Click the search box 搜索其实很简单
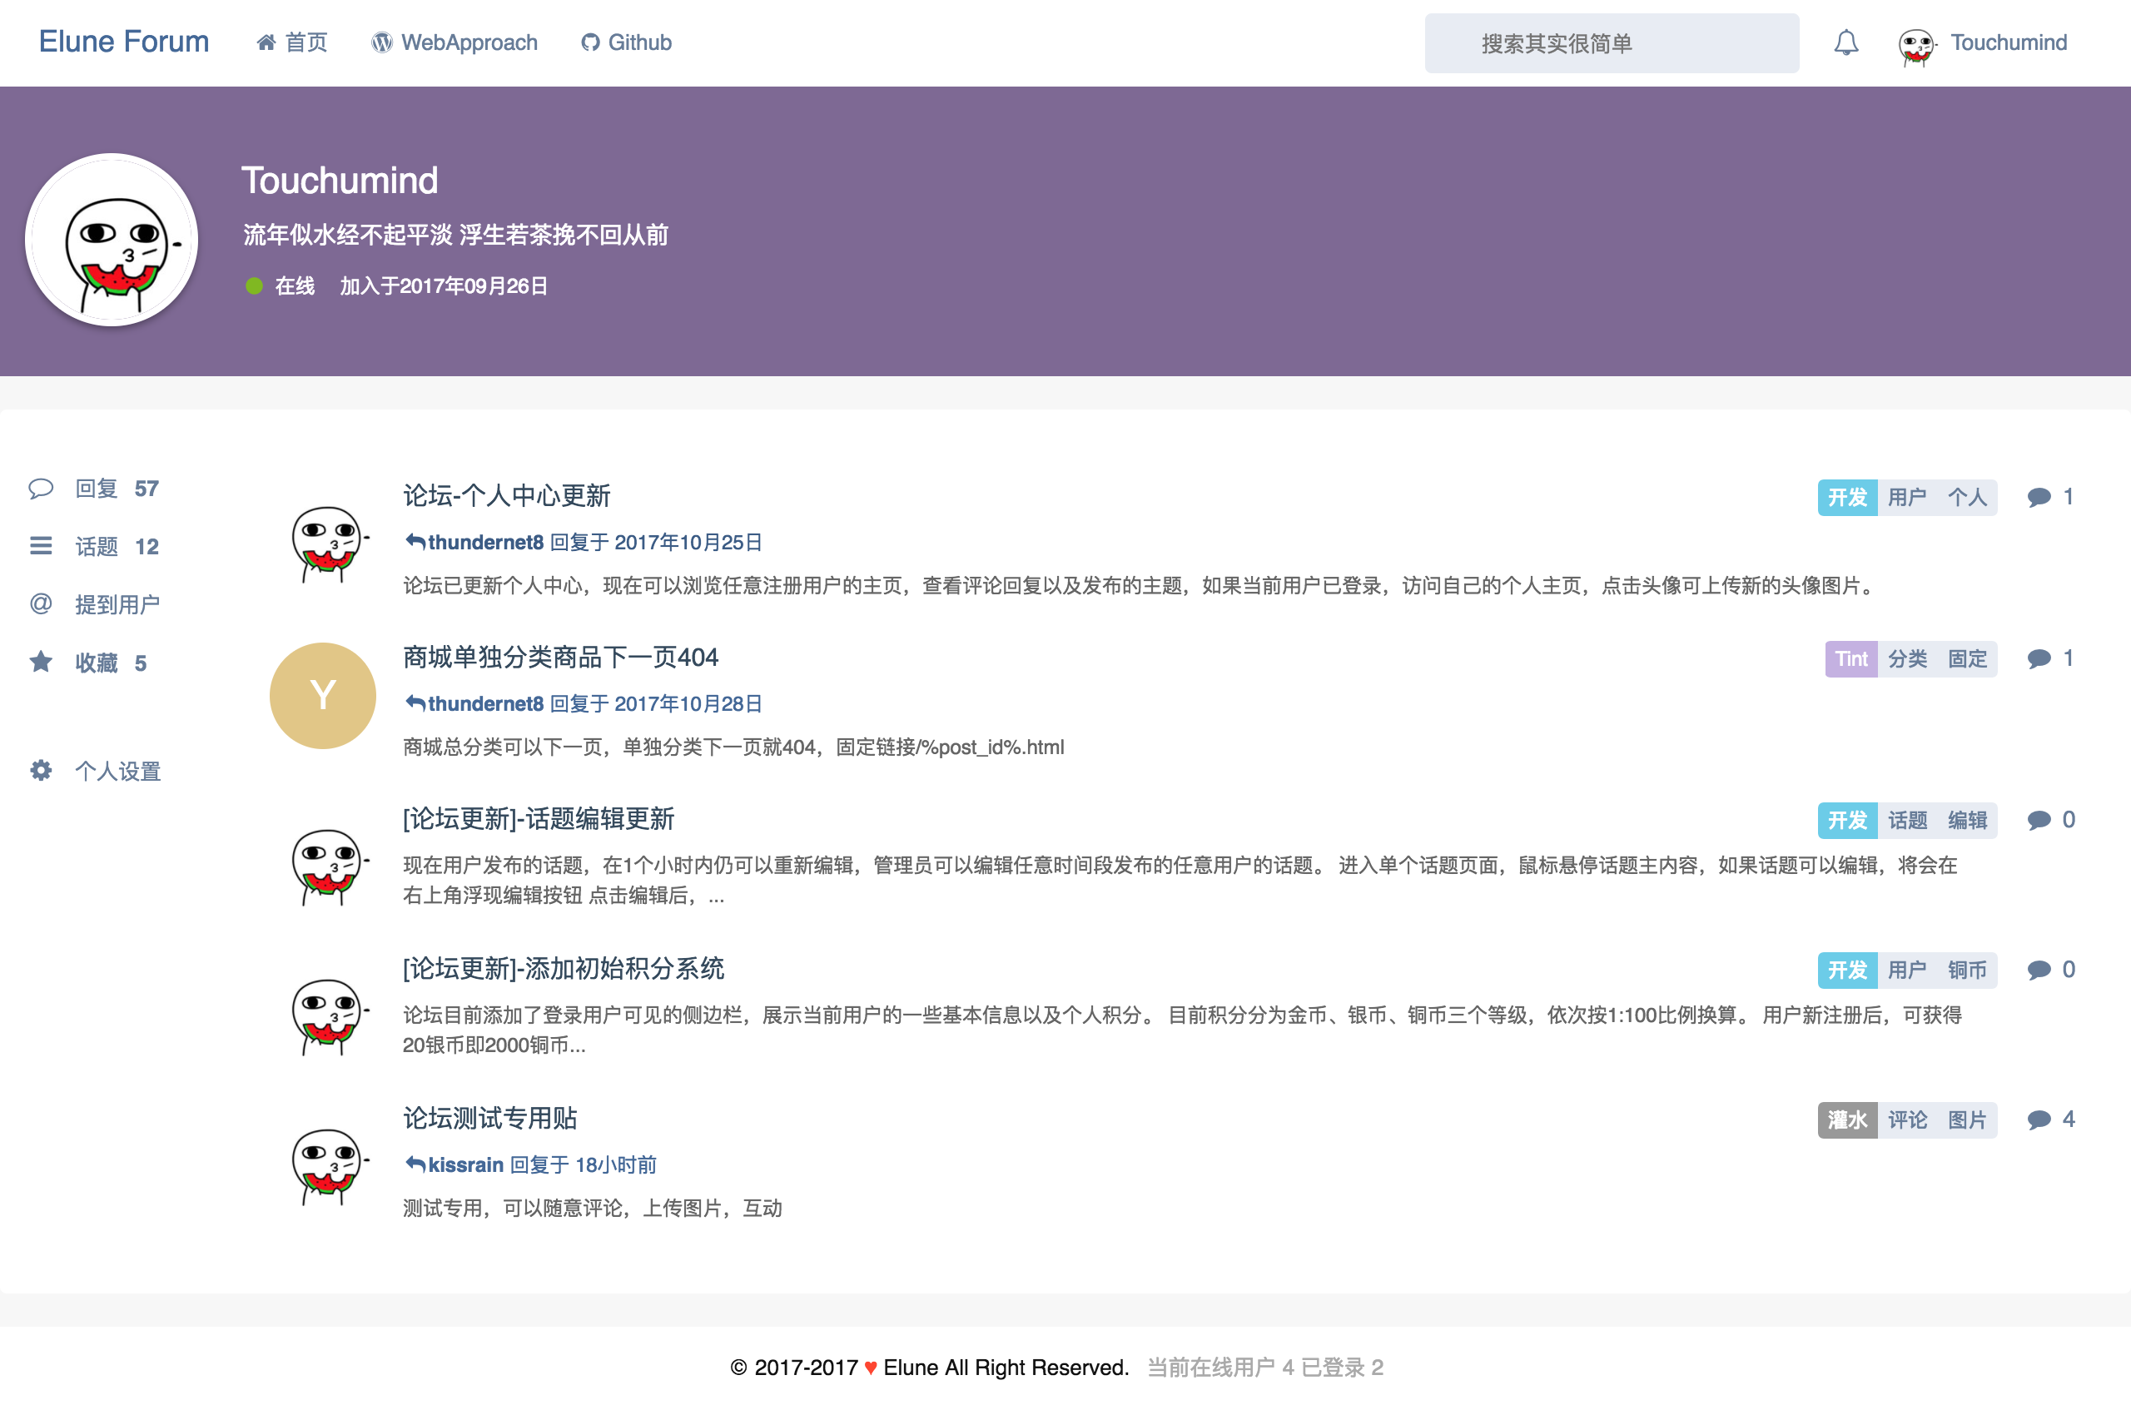 tap(1612, 43)
